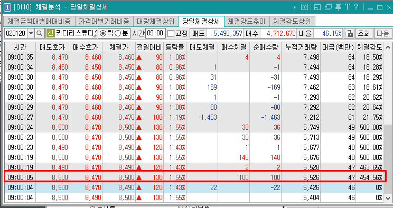Screen dimensions: 393x208
Task: Click the 대금(백만) column header
Action: pyautogui.click(x=338, y=47)
